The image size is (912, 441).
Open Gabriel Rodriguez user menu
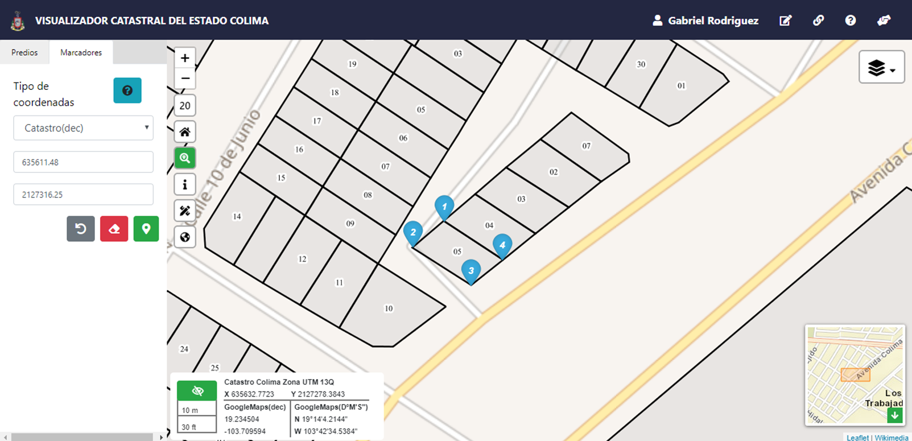705,20
